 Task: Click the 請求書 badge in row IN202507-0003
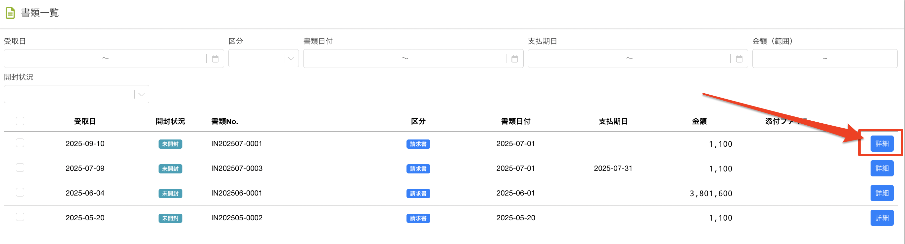[x=418, y=169]
